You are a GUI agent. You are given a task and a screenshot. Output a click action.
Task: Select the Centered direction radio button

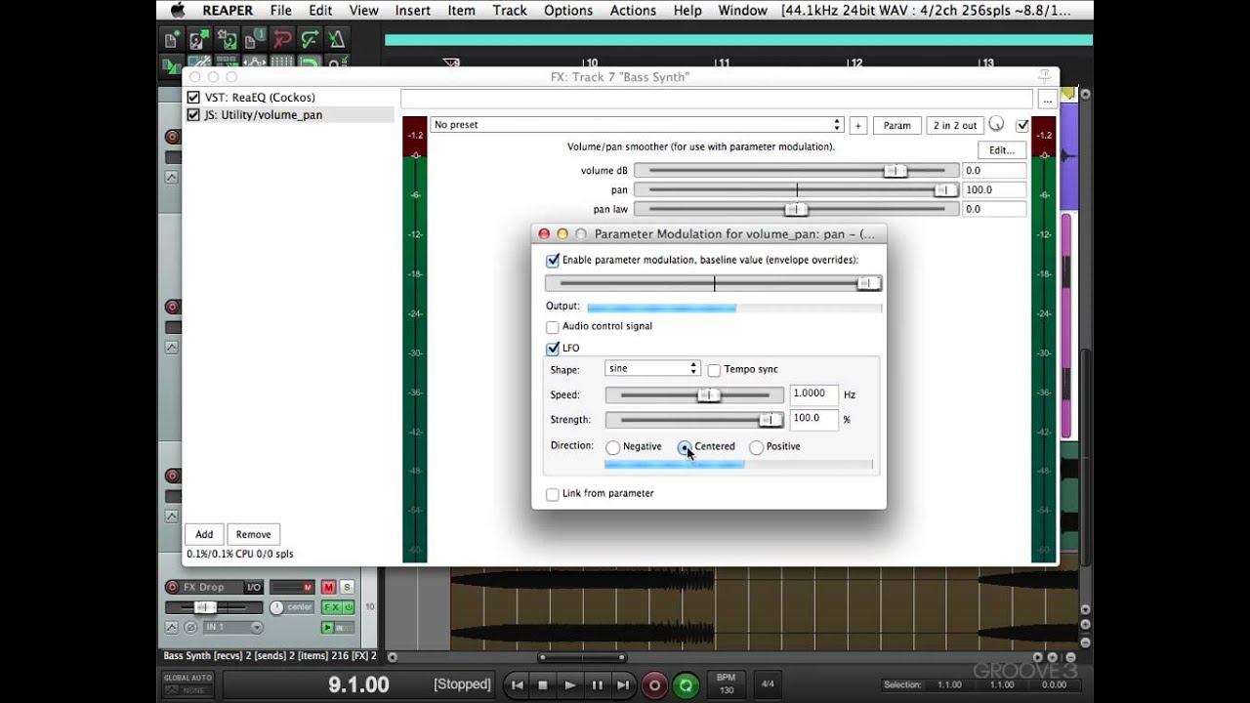(x=685, y=447)
